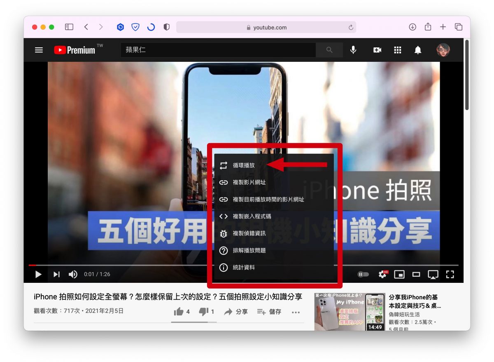
Task: Click the 0:01 / 1:26 time display
Action: (x=97, y=274)
